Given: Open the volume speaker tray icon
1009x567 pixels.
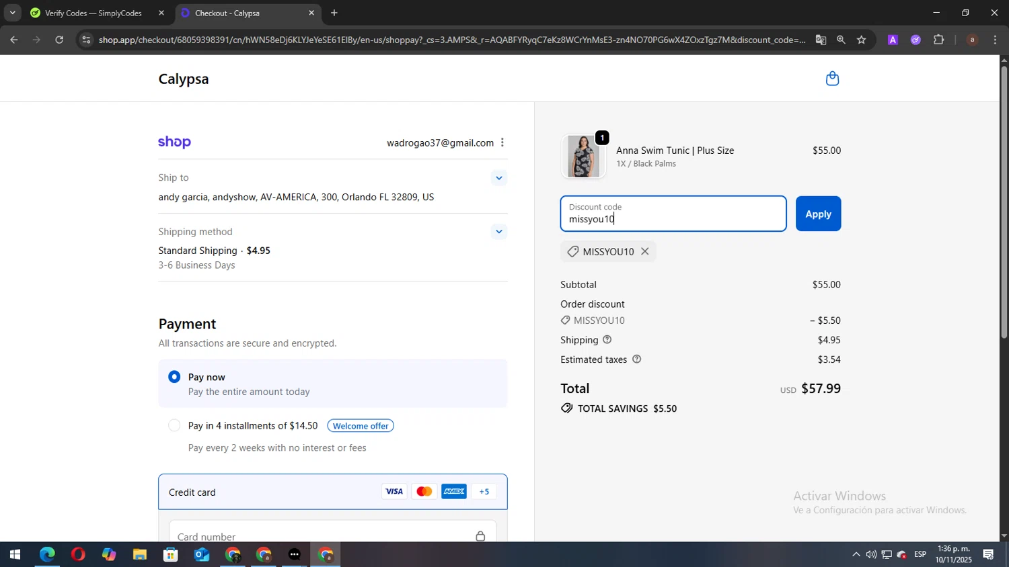Looking at the screenshot, I should click(x=871, y=554).
